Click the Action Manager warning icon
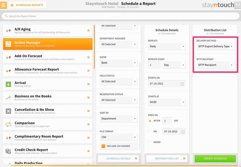The image size is (241, 167). pos(8,44)
